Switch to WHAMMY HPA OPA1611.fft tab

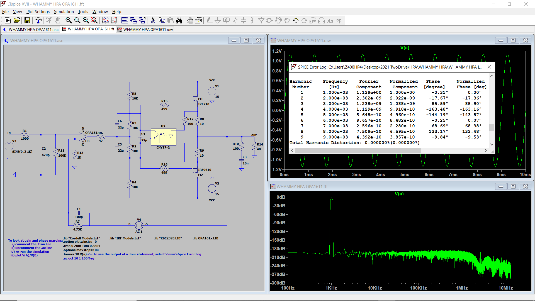[88, 29]
